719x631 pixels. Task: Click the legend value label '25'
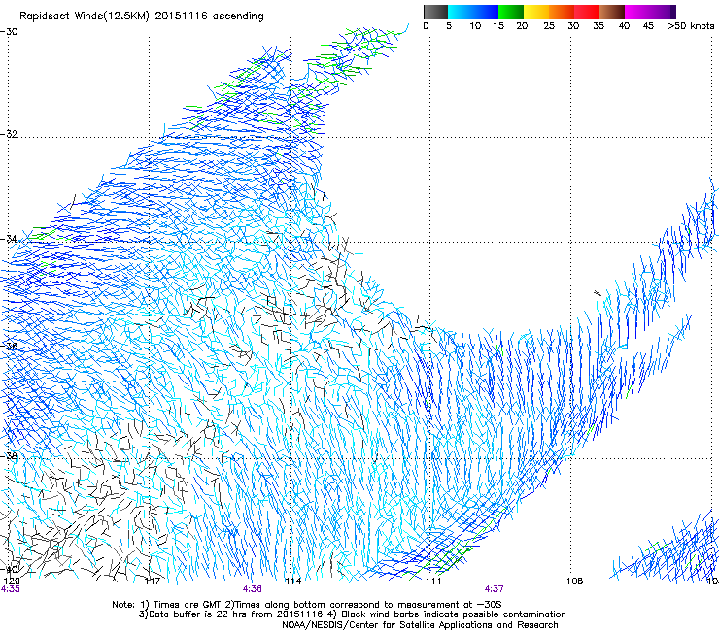(549, 26)
